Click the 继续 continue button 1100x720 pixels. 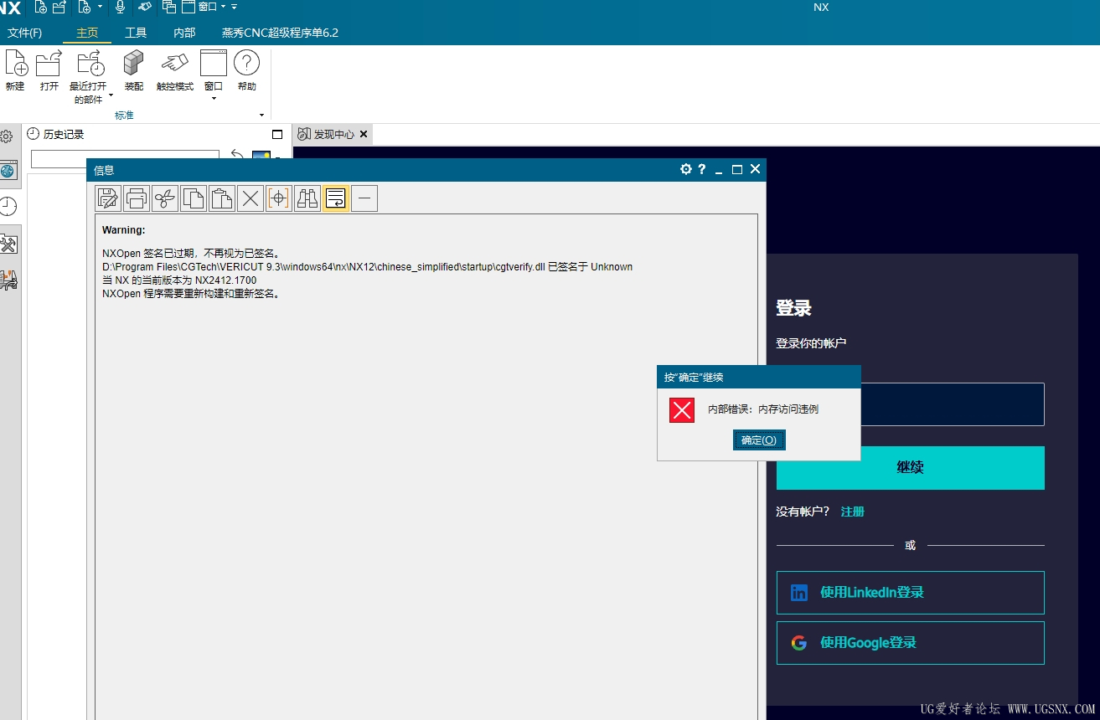[910, 467]
